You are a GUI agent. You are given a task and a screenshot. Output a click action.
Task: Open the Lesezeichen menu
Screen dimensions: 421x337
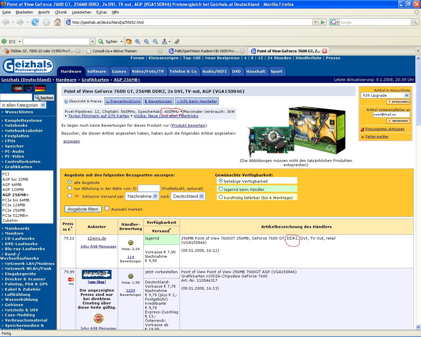tap(82, 12)
